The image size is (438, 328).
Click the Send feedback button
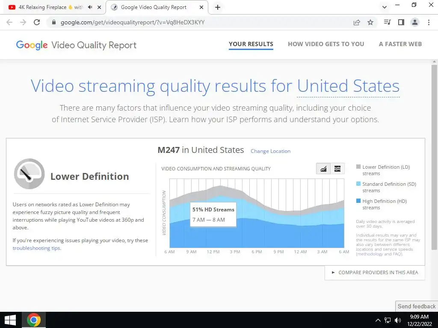[417, 306]
